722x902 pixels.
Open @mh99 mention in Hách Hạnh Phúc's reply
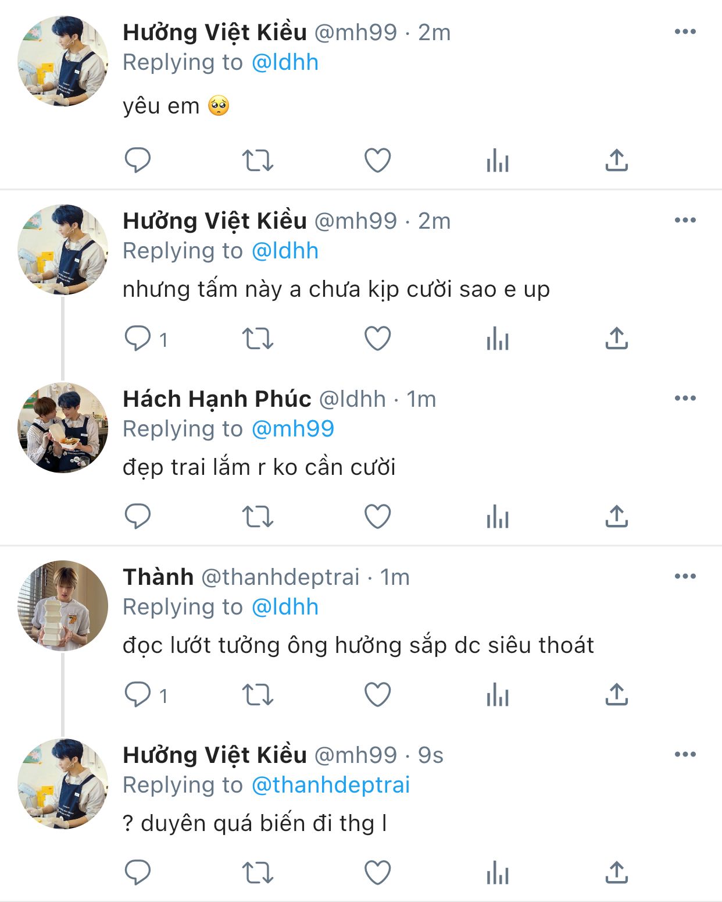click(293, 429)
